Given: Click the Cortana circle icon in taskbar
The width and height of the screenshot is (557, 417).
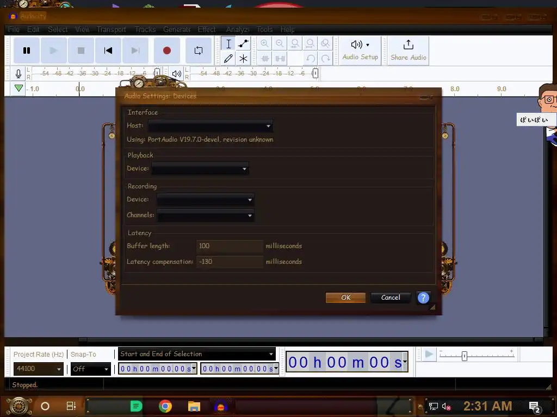Looking at the screenshot, I should (x=45, y=406).
